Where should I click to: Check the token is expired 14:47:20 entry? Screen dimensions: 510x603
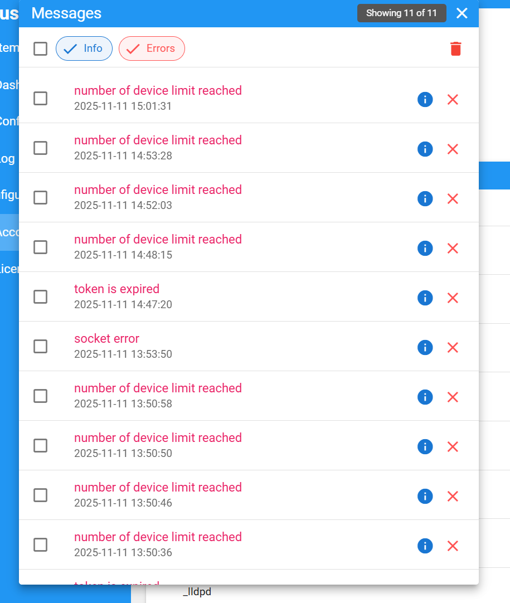40,297
